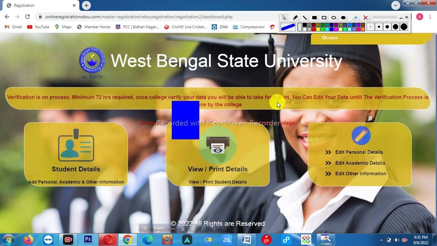Screen dimensions: 437x246
Task: Open Microsoft Edge from the taskbar
Action: [147, 240]
